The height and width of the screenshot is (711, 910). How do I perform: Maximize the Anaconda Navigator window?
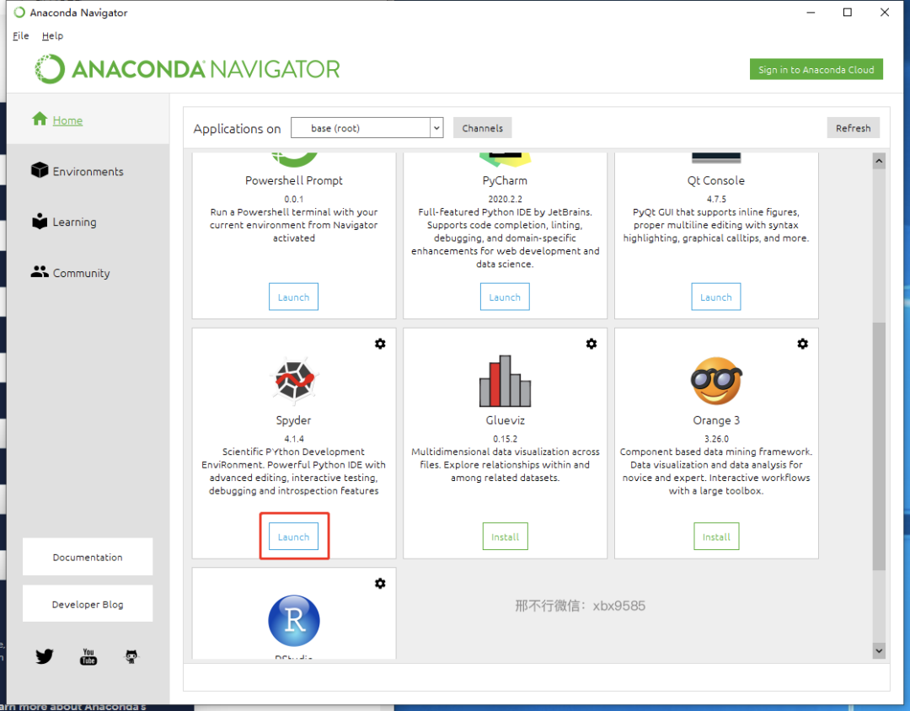(x=848, y=12)
